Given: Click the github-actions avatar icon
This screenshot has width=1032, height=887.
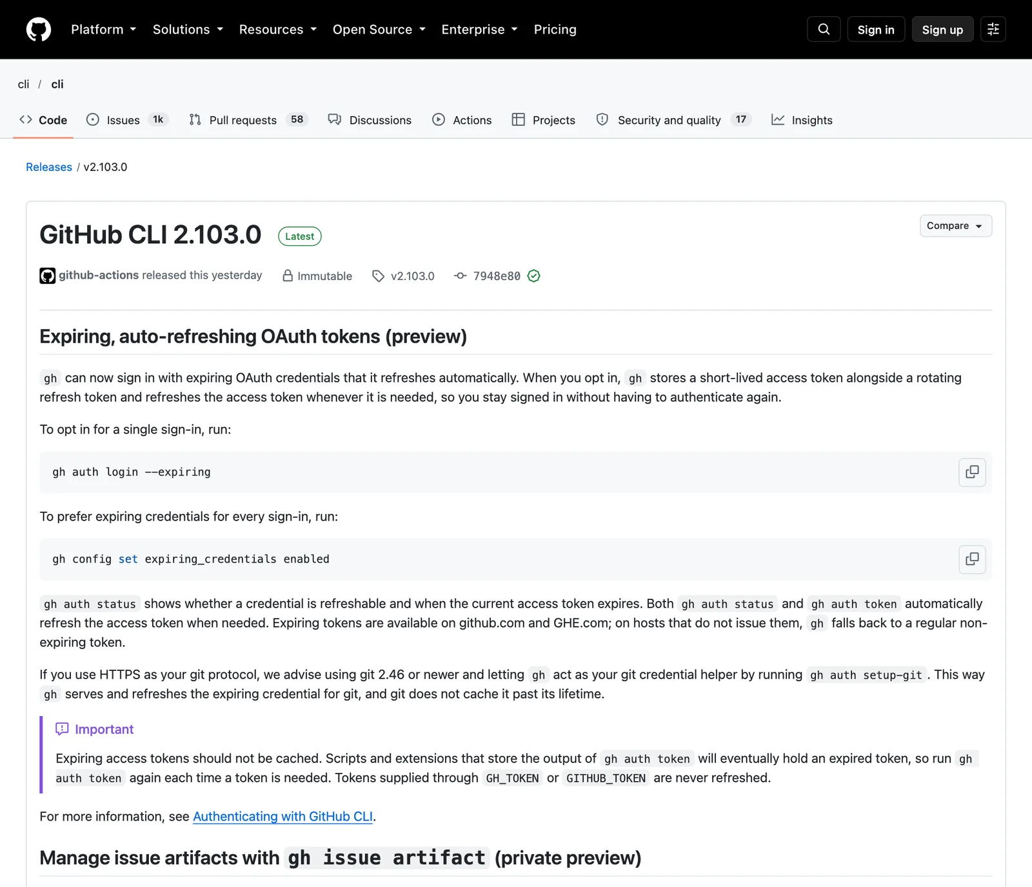Looking at the screenshot, I should point(47,276).
